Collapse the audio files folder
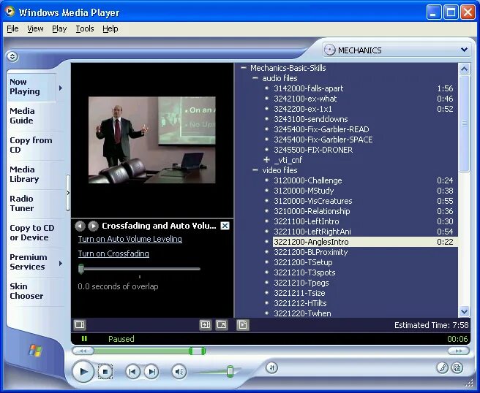Viewport: 480px width, 393px height. tap(255, 78)
